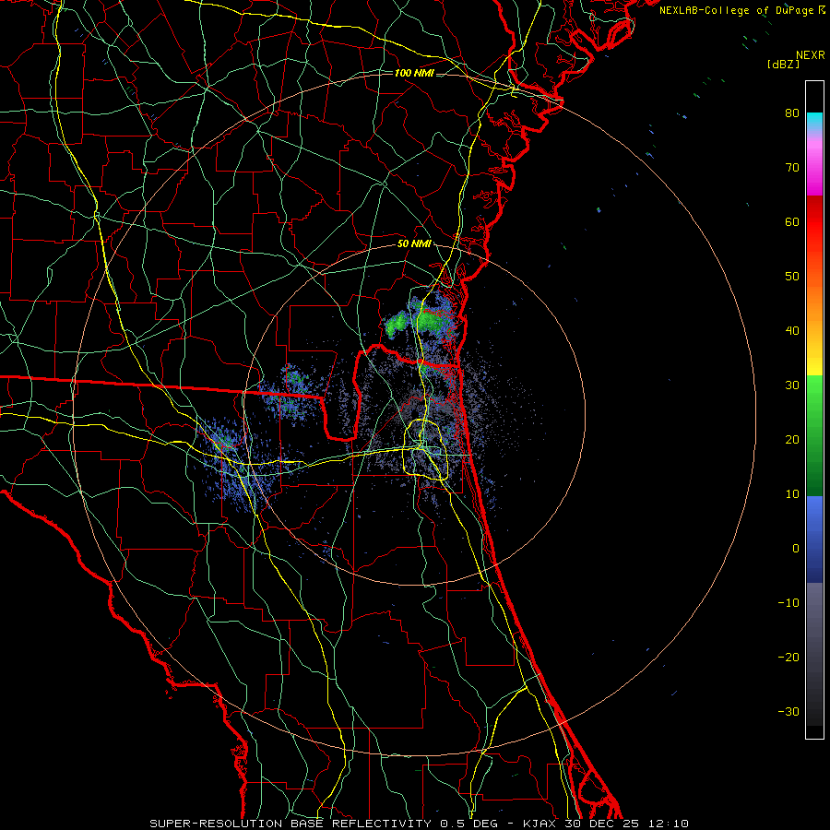Click the 20 value on dBZ scale

click(x=792, y=440)
